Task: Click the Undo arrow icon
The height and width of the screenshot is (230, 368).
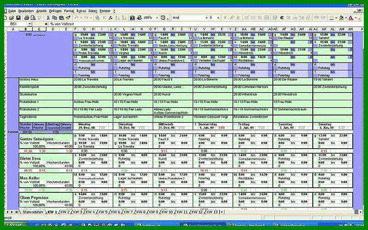Action: (76, 18)
